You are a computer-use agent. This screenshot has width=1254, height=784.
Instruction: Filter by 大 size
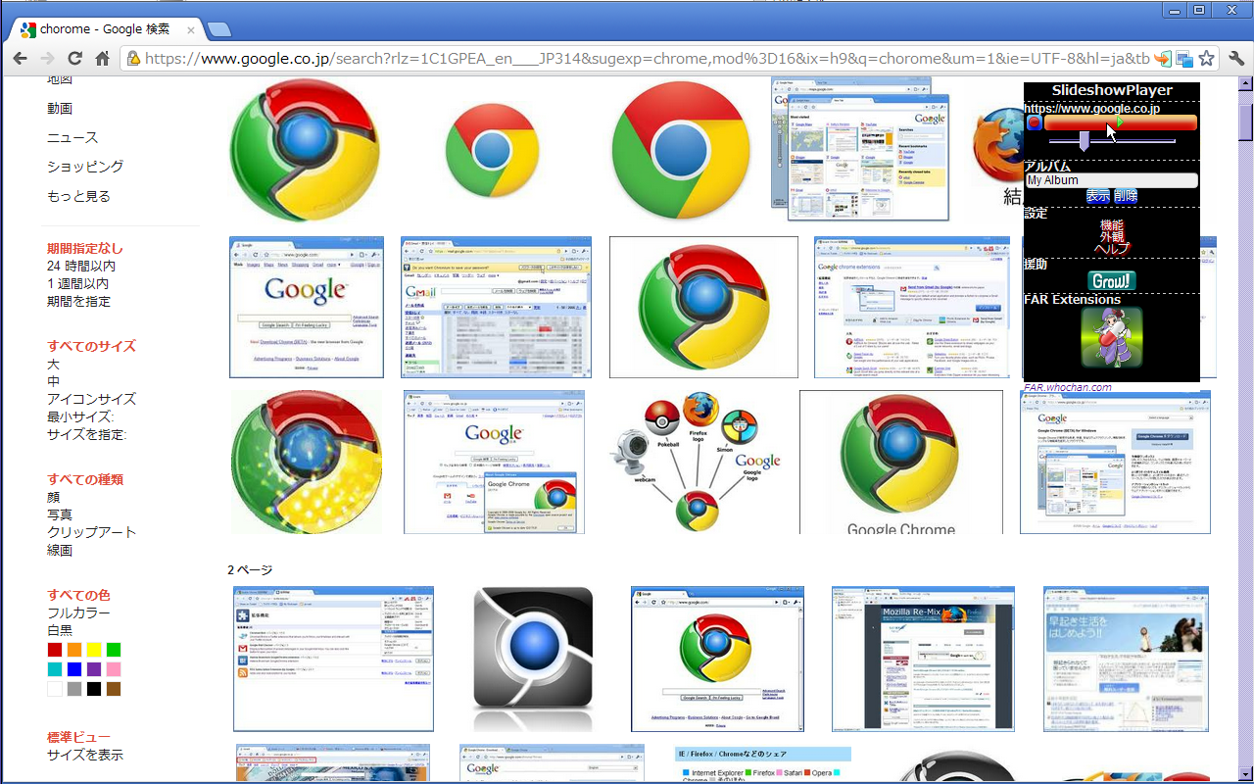tap(53, 364)
